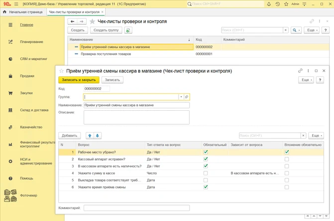Open the notifications bell icon
The image size is (334, 221).
click(x=269, y=4)
